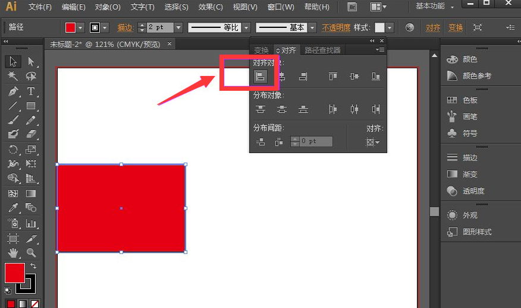The image size is (521, 308).
Task: Open the fill color dropdown in control bar
Action: [x=80, y=28]
